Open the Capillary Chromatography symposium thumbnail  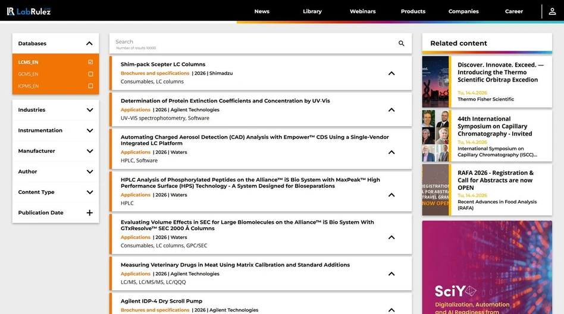tap(435, 136)
